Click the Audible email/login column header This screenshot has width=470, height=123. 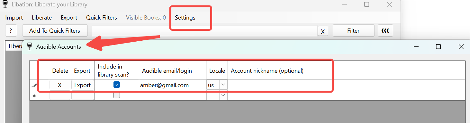pyautogui.click(x=173, y=70)
